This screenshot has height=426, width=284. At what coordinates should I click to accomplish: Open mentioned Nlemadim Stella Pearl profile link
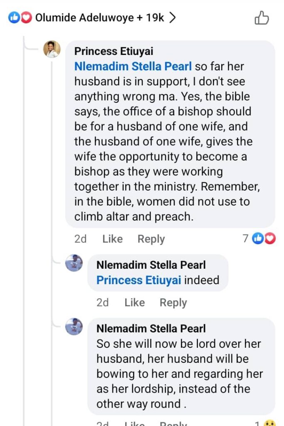pos(133,67)
